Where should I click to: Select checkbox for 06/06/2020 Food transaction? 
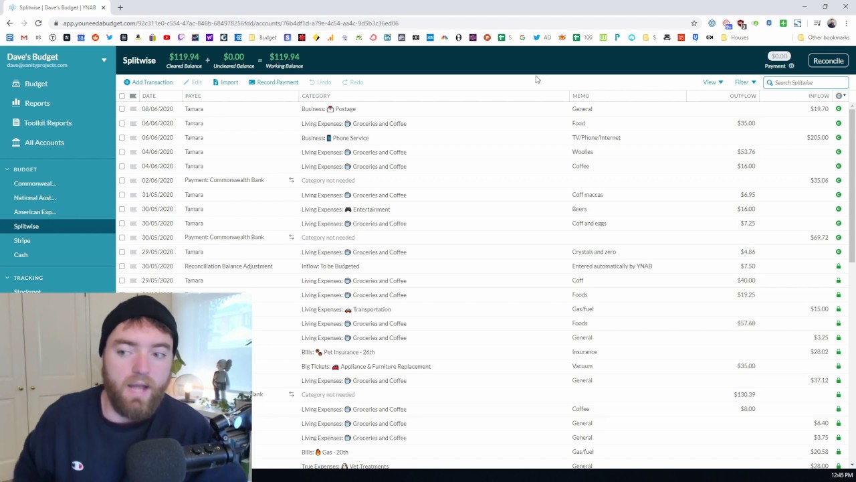122,123
